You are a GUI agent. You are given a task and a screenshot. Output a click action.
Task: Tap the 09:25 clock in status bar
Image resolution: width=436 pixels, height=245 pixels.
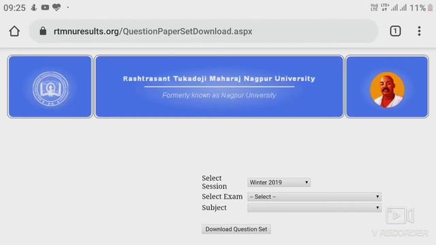[x=14, y=7]
